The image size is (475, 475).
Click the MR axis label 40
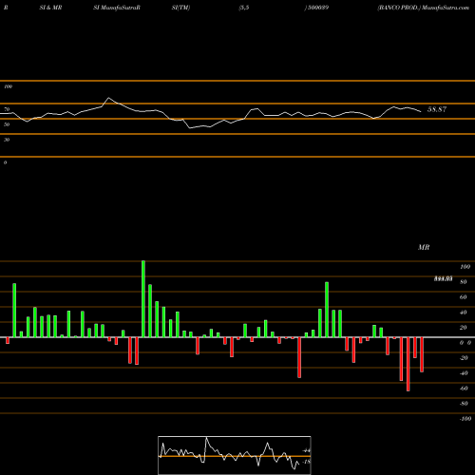point(463,313)
